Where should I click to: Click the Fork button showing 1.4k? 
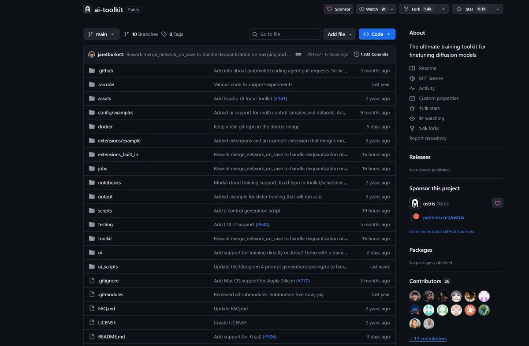click(419, 9)
